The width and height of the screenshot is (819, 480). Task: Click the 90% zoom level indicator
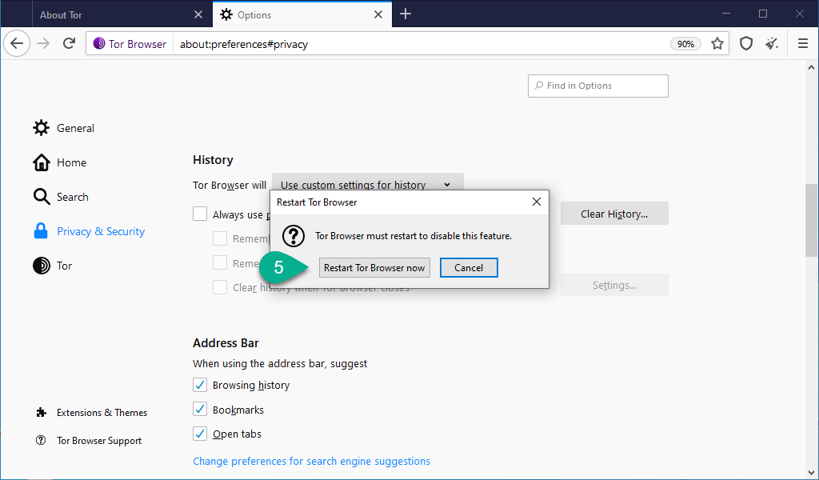[x=685, y=44]
